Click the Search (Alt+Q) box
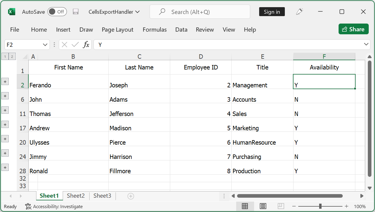 click(200, 12)
